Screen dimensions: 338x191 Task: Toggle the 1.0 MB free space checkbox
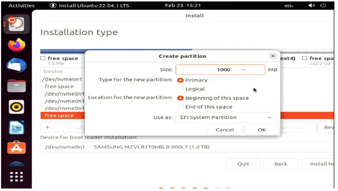pos(43,58)
